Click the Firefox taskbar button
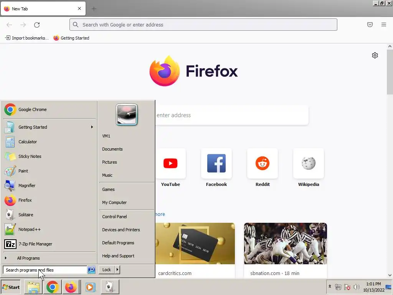The width and height of the screenshot is (393, 295). (x=71, y=287)
